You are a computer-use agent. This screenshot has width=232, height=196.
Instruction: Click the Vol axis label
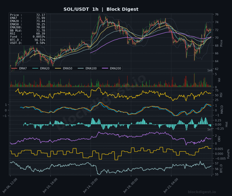pos(219,80)
